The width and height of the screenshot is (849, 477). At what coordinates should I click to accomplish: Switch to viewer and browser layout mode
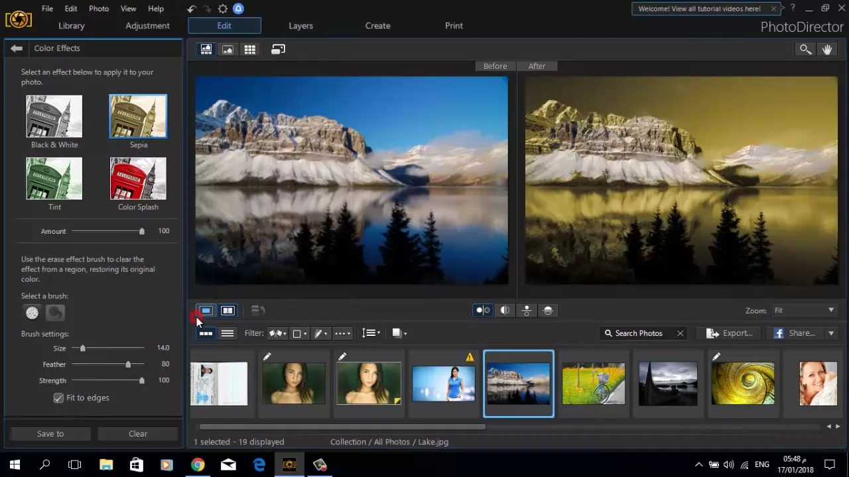point(206,49)
